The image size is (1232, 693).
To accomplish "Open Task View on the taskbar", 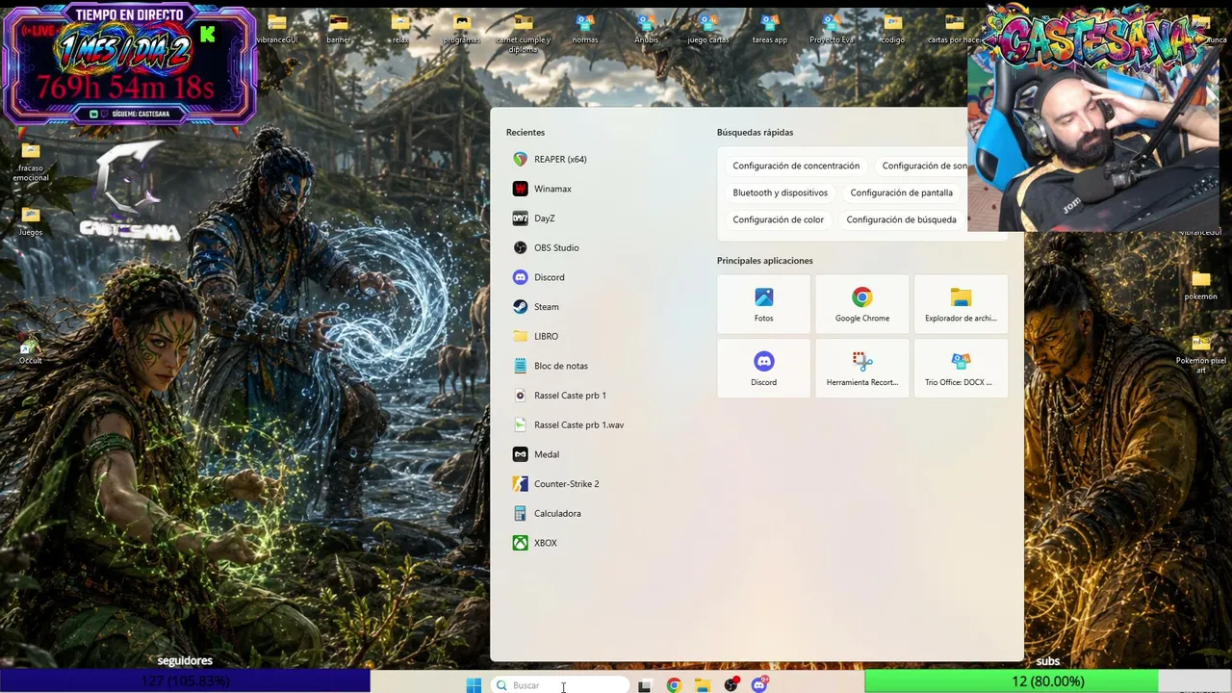I will point(645,685).
